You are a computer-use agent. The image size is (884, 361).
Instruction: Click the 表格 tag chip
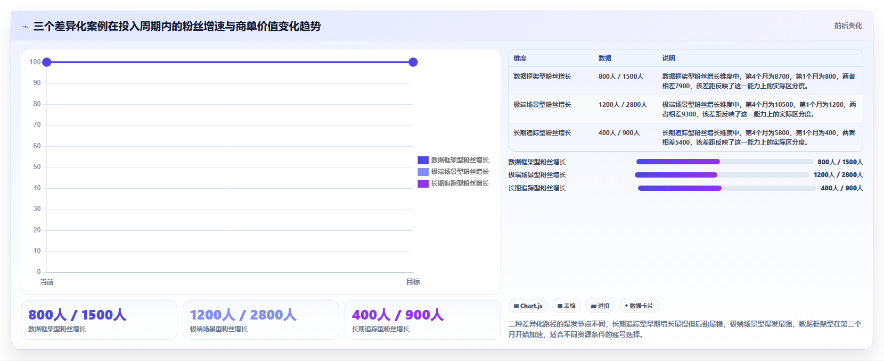click(567, 306)
